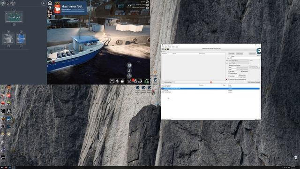Open Memory View in Cheat Engine
300x169 pixels.
(x=168, y=82)
